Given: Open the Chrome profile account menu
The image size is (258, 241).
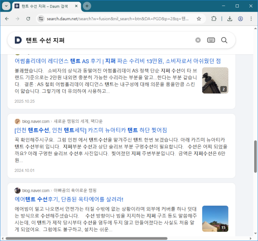Looking at the screenshot, I should (x=240, y=19).
